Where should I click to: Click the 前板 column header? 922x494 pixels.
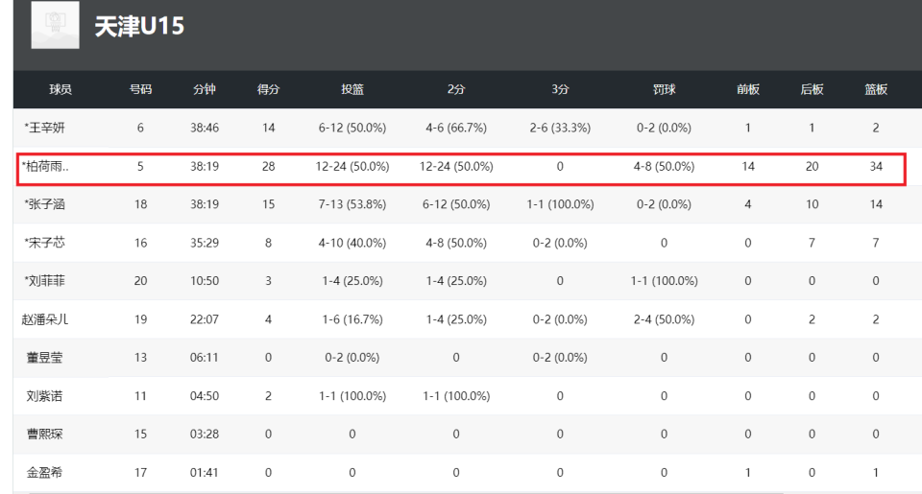pos(748,89)
